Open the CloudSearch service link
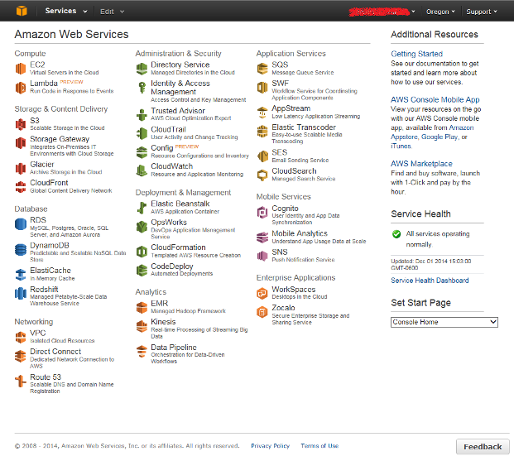The height and width of the screenshot is (456, 514). pyautogui.click(x=294, y=170)
